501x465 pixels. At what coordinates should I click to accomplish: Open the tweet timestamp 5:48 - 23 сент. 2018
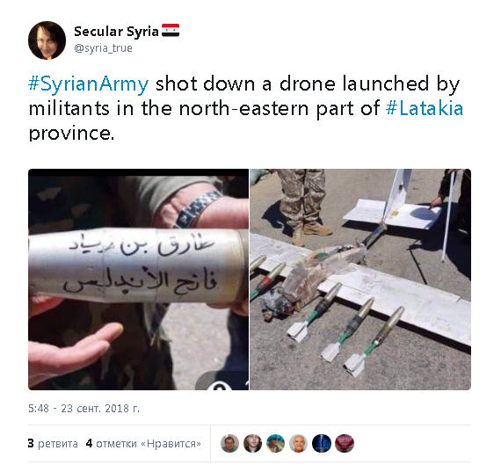point(84,409)
